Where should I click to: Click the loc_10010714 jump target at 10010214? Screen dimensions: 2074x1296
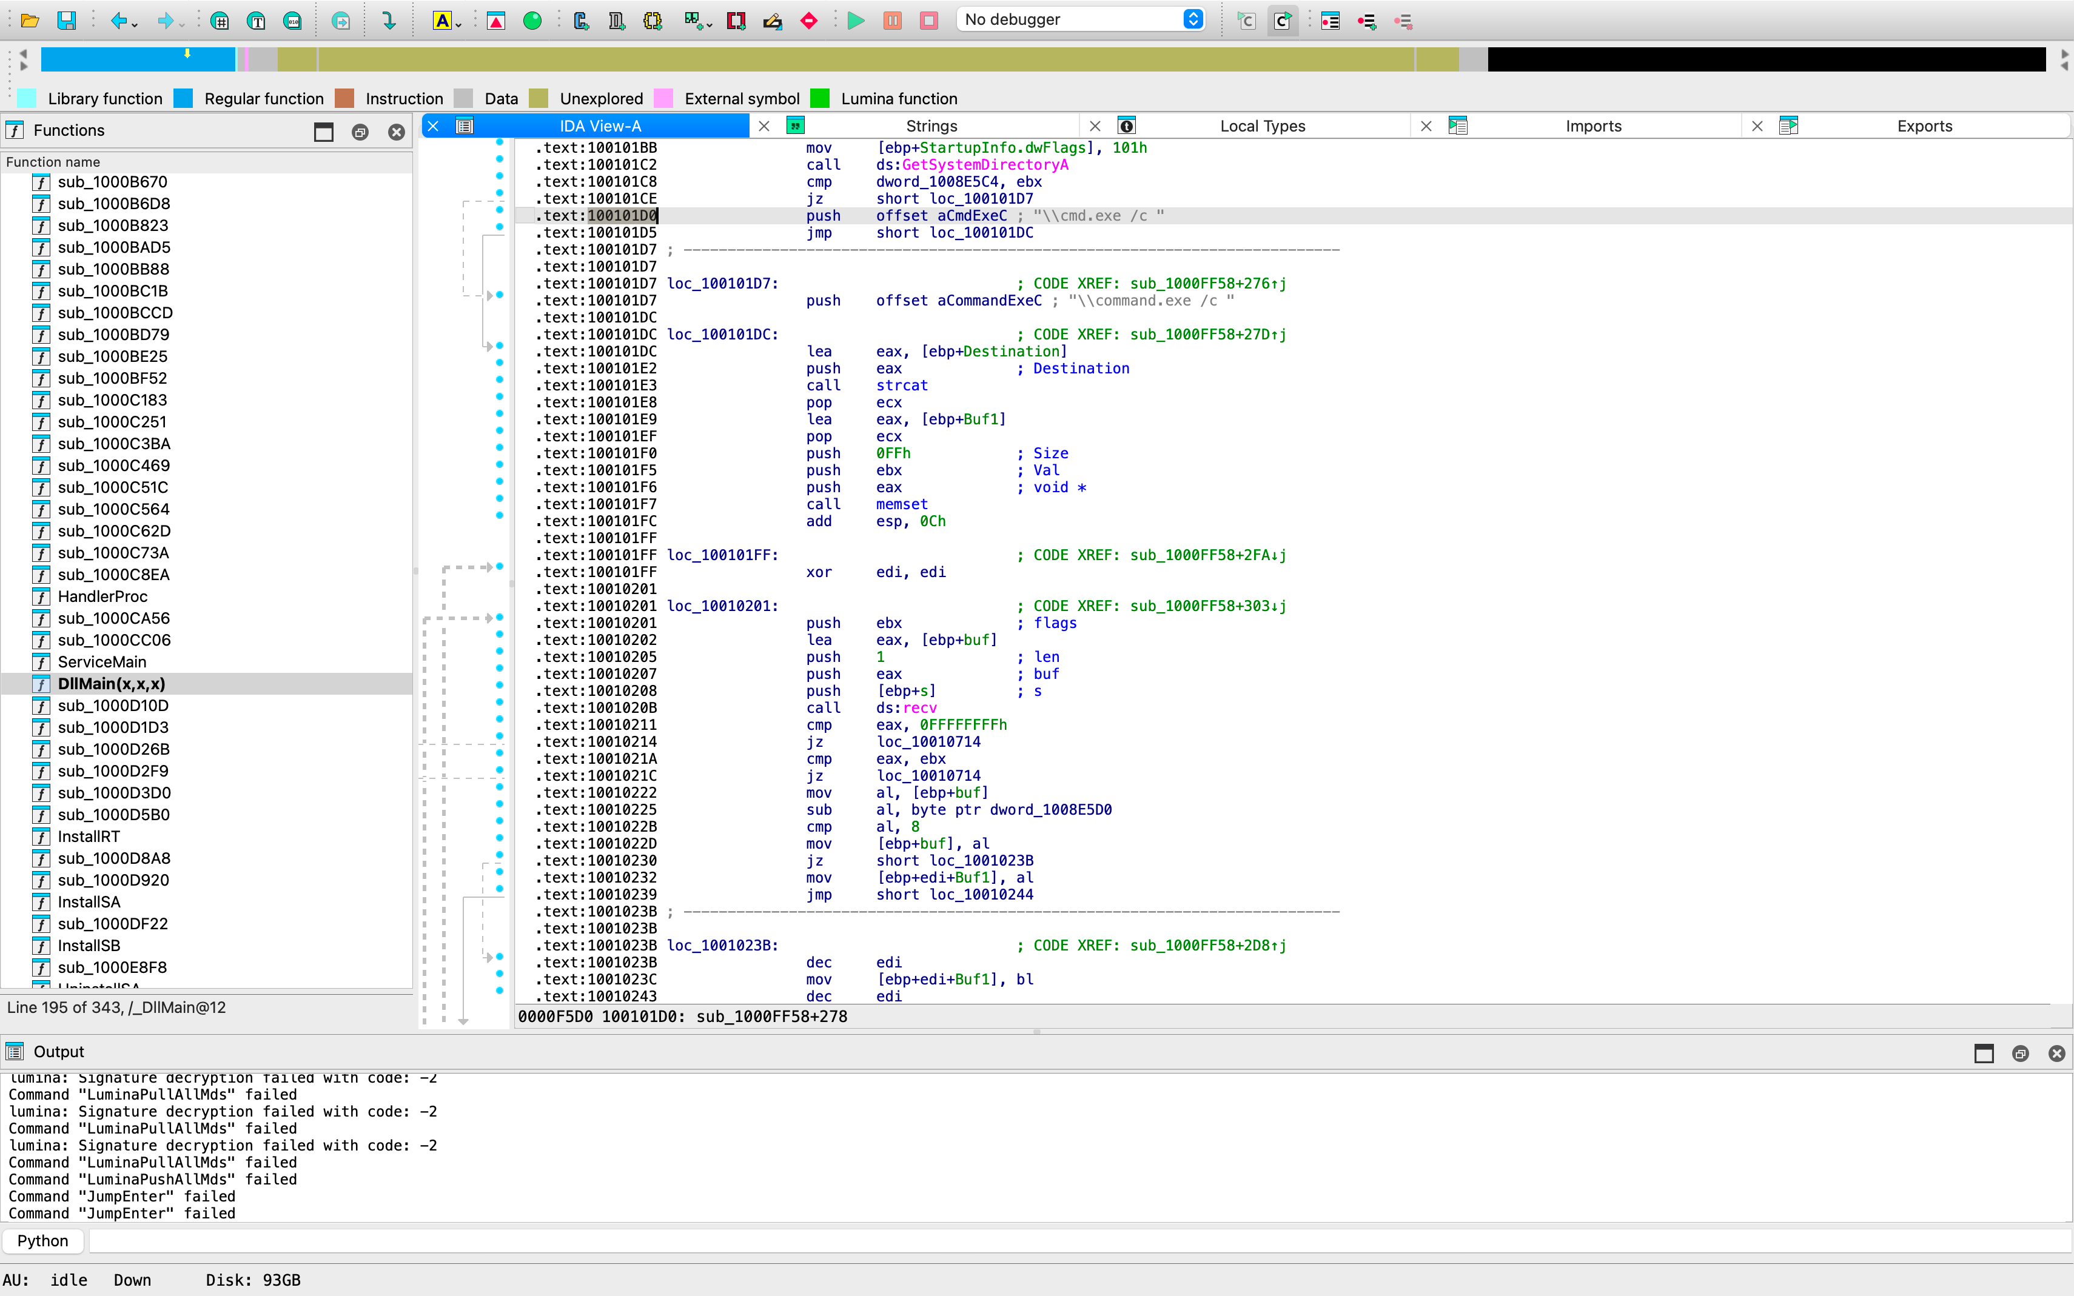coord(928,741)
